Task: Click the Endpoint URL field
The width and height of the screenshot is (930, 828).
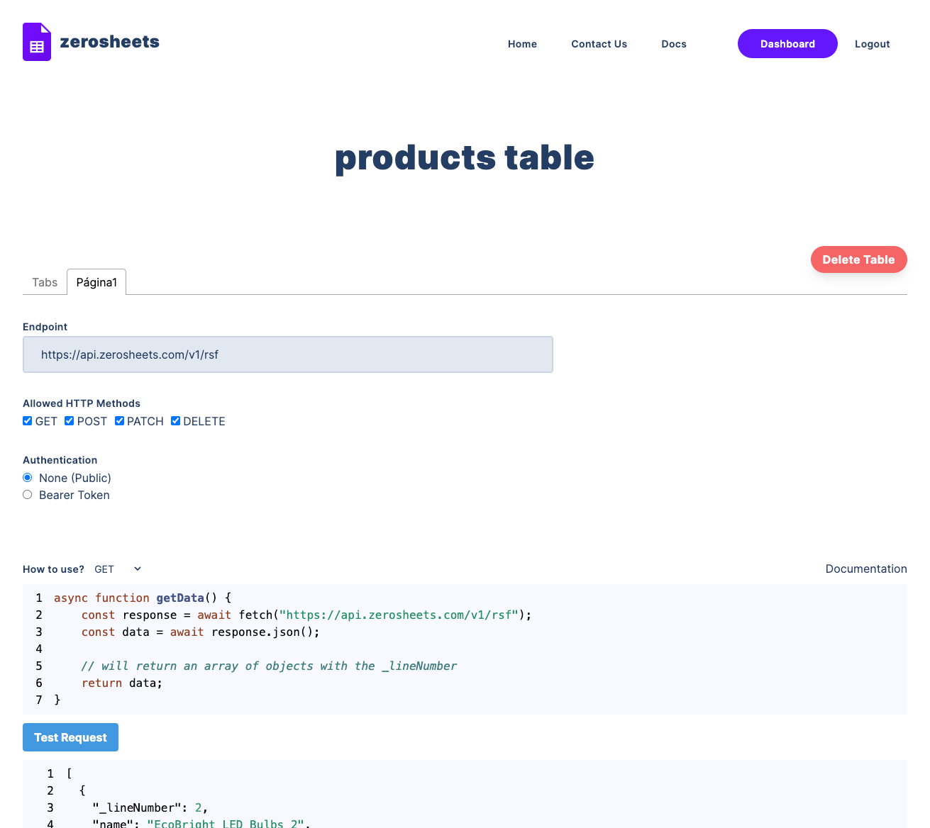Action: pyautogui.click(x=288, y=354)
